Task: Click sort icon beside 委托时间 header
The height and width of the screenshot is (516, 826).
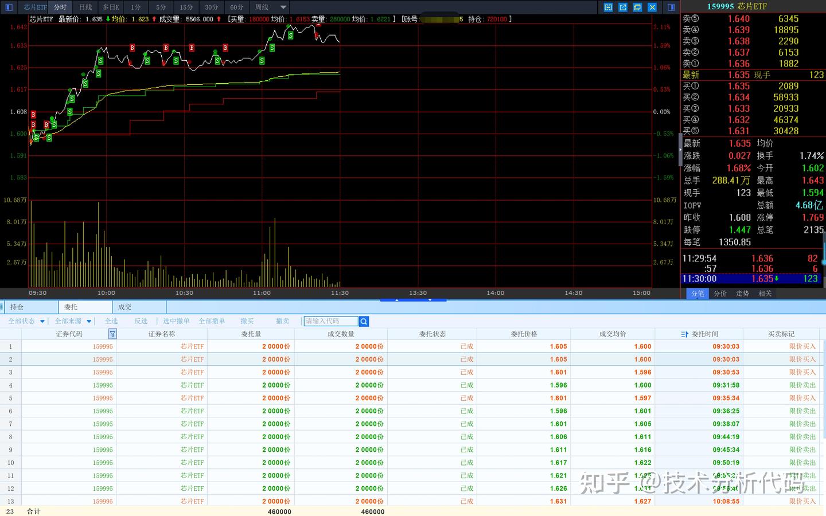Action: click(684, 334)
